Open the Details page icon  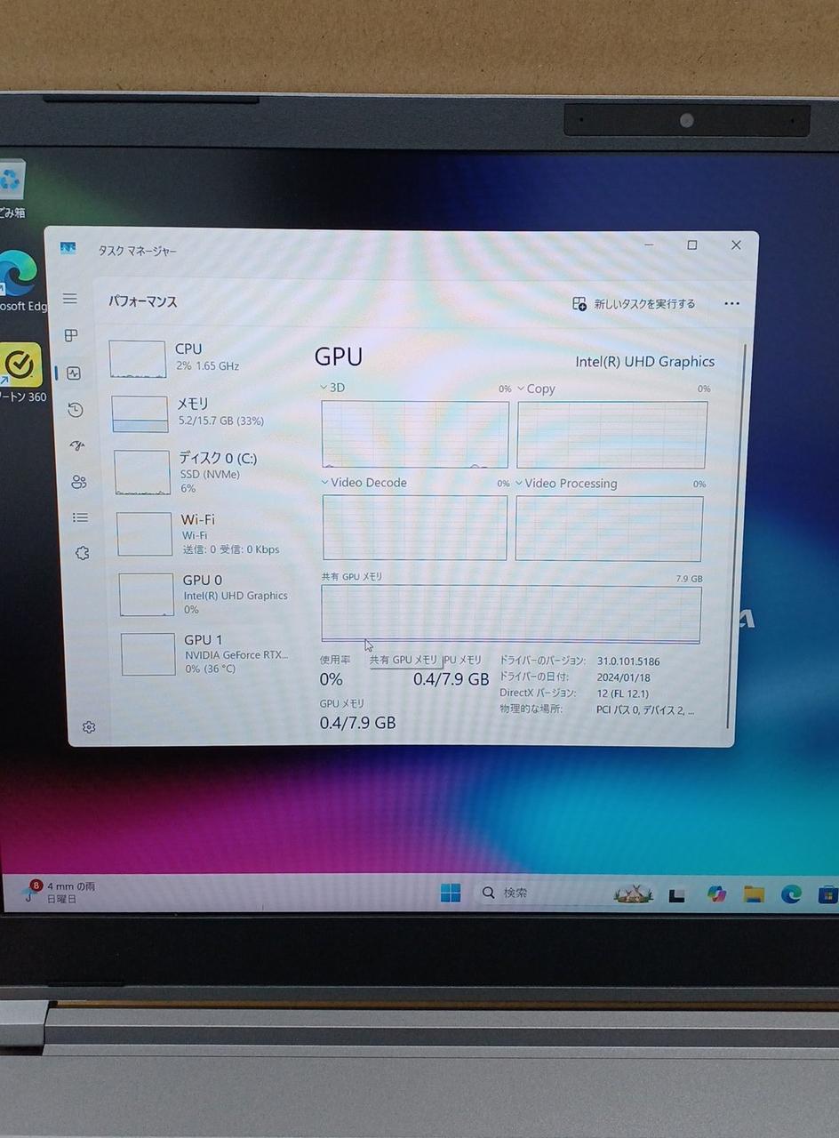point(81,517)
